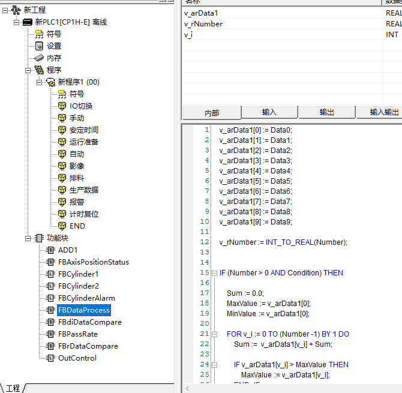Select the FBCylinderAlarm function block
The image size is (402, 393).
click(x=86, y=298)
